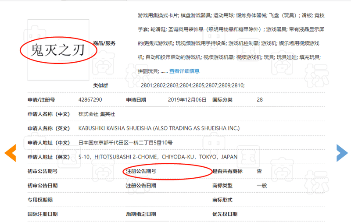The width and height of the screenshot is (351, 222).
Task: Click the 注册公告期号 label
Action: (141, 171)
